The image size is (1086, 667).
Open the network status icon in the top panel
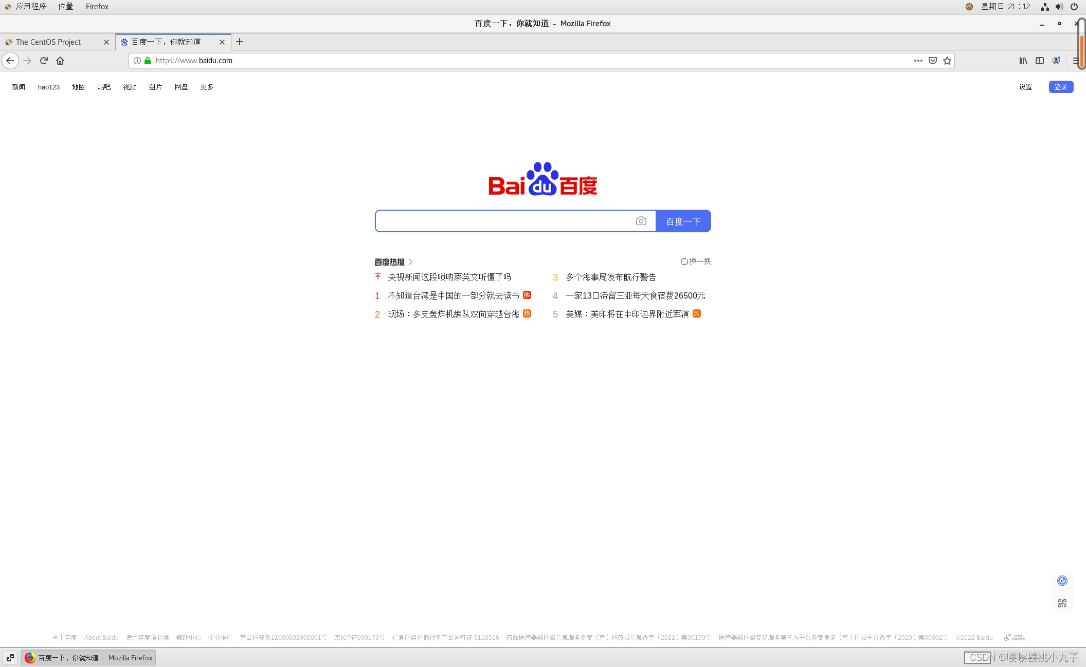1045,7
